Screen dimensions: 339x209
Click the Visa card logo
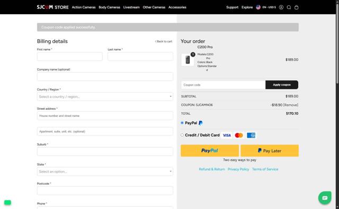tap(227, 135)
